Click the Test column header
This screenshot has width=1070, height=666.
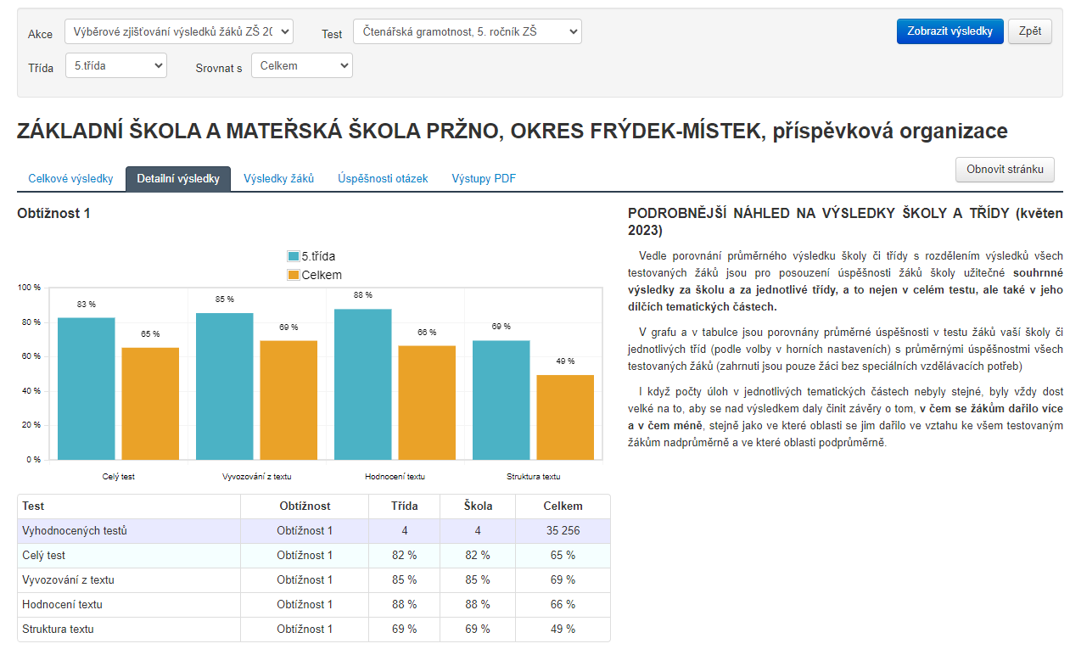[x=129, y=506]
